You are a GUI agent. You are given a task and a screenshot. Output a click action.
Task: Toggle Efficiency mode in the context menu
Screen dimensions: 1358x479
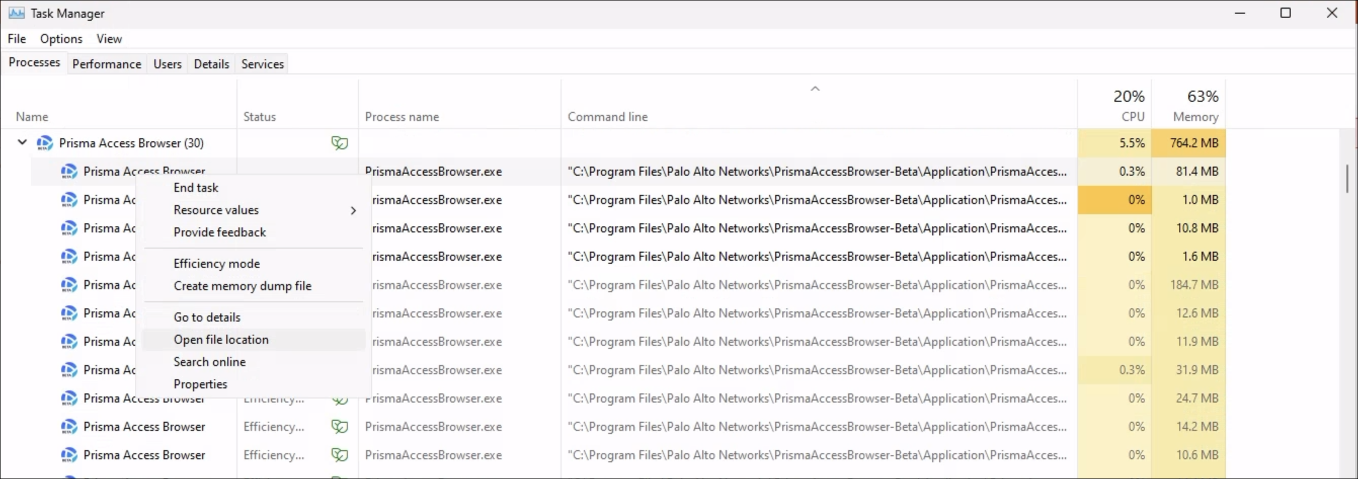click(217, 263)
